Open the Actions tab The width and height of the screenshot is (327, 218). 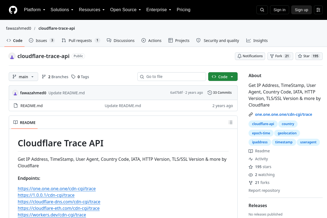pyautogui.click(x=152, y=40)
